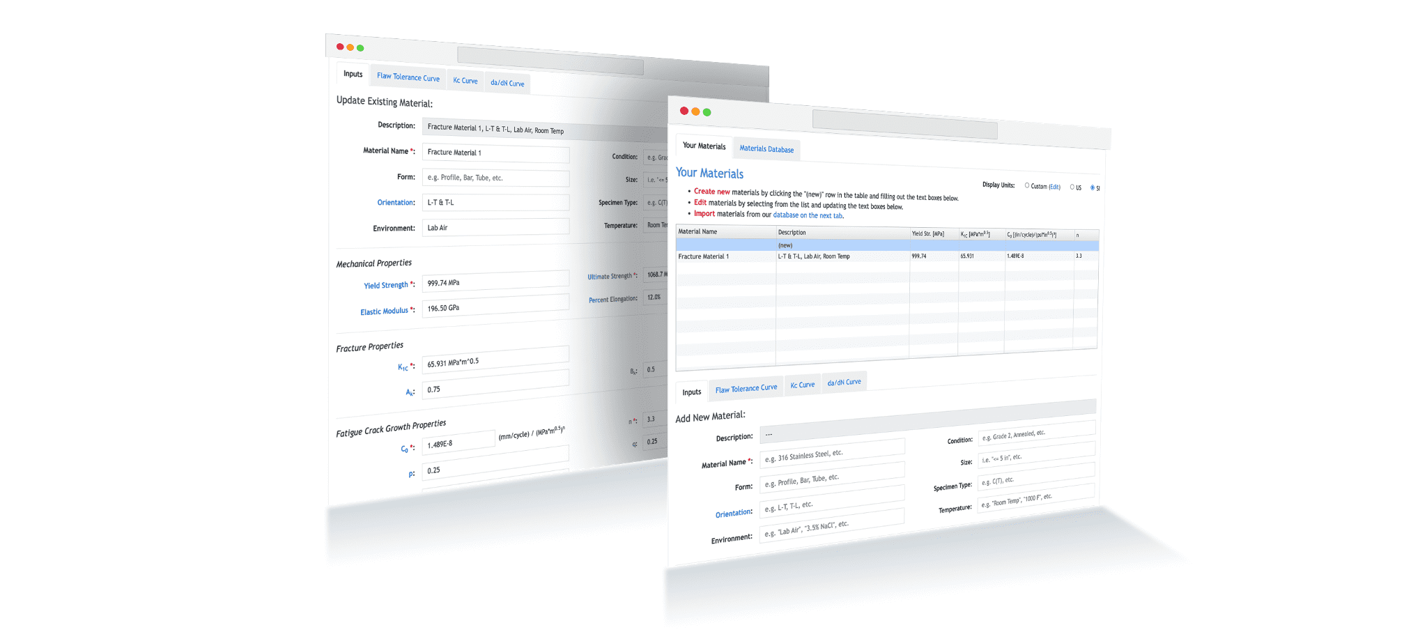Open Inputs tab in the back window
1427x632 pixels.
point(353,74)
